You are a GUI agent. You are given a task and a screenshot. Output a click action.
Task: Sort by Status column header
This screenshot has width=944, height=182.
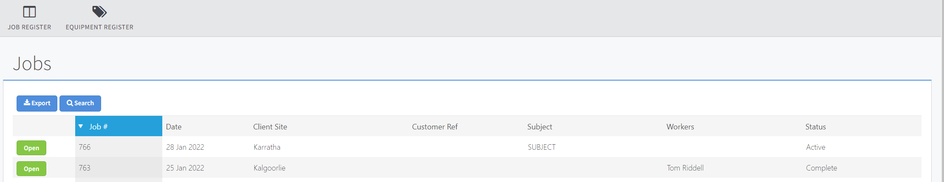[x=815, y=127]
